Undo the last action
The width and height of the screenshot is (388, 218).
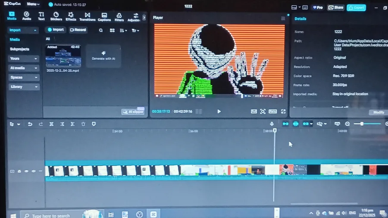pyautogui.click(x=30, y=124)
